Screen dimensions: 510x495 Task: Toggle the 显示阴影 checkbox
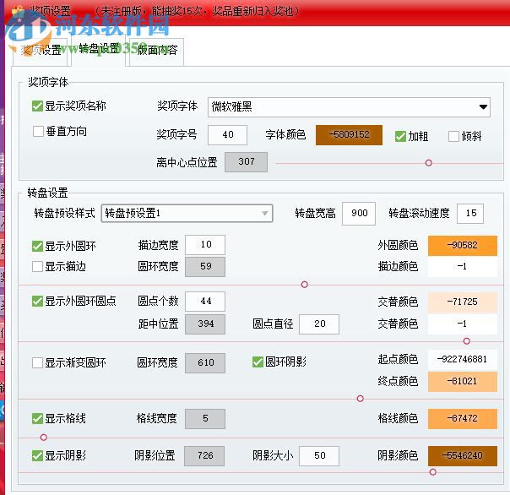click(x=37, y=455)
